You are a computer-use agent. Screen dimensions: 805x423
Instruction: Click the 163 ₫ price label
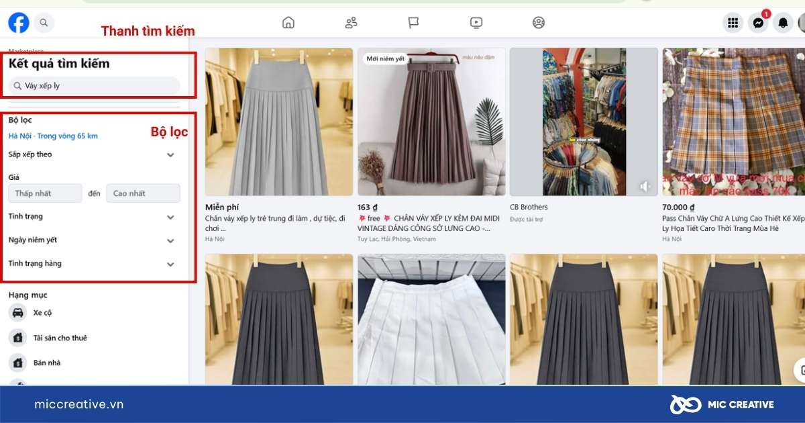[x=368, y=207]
